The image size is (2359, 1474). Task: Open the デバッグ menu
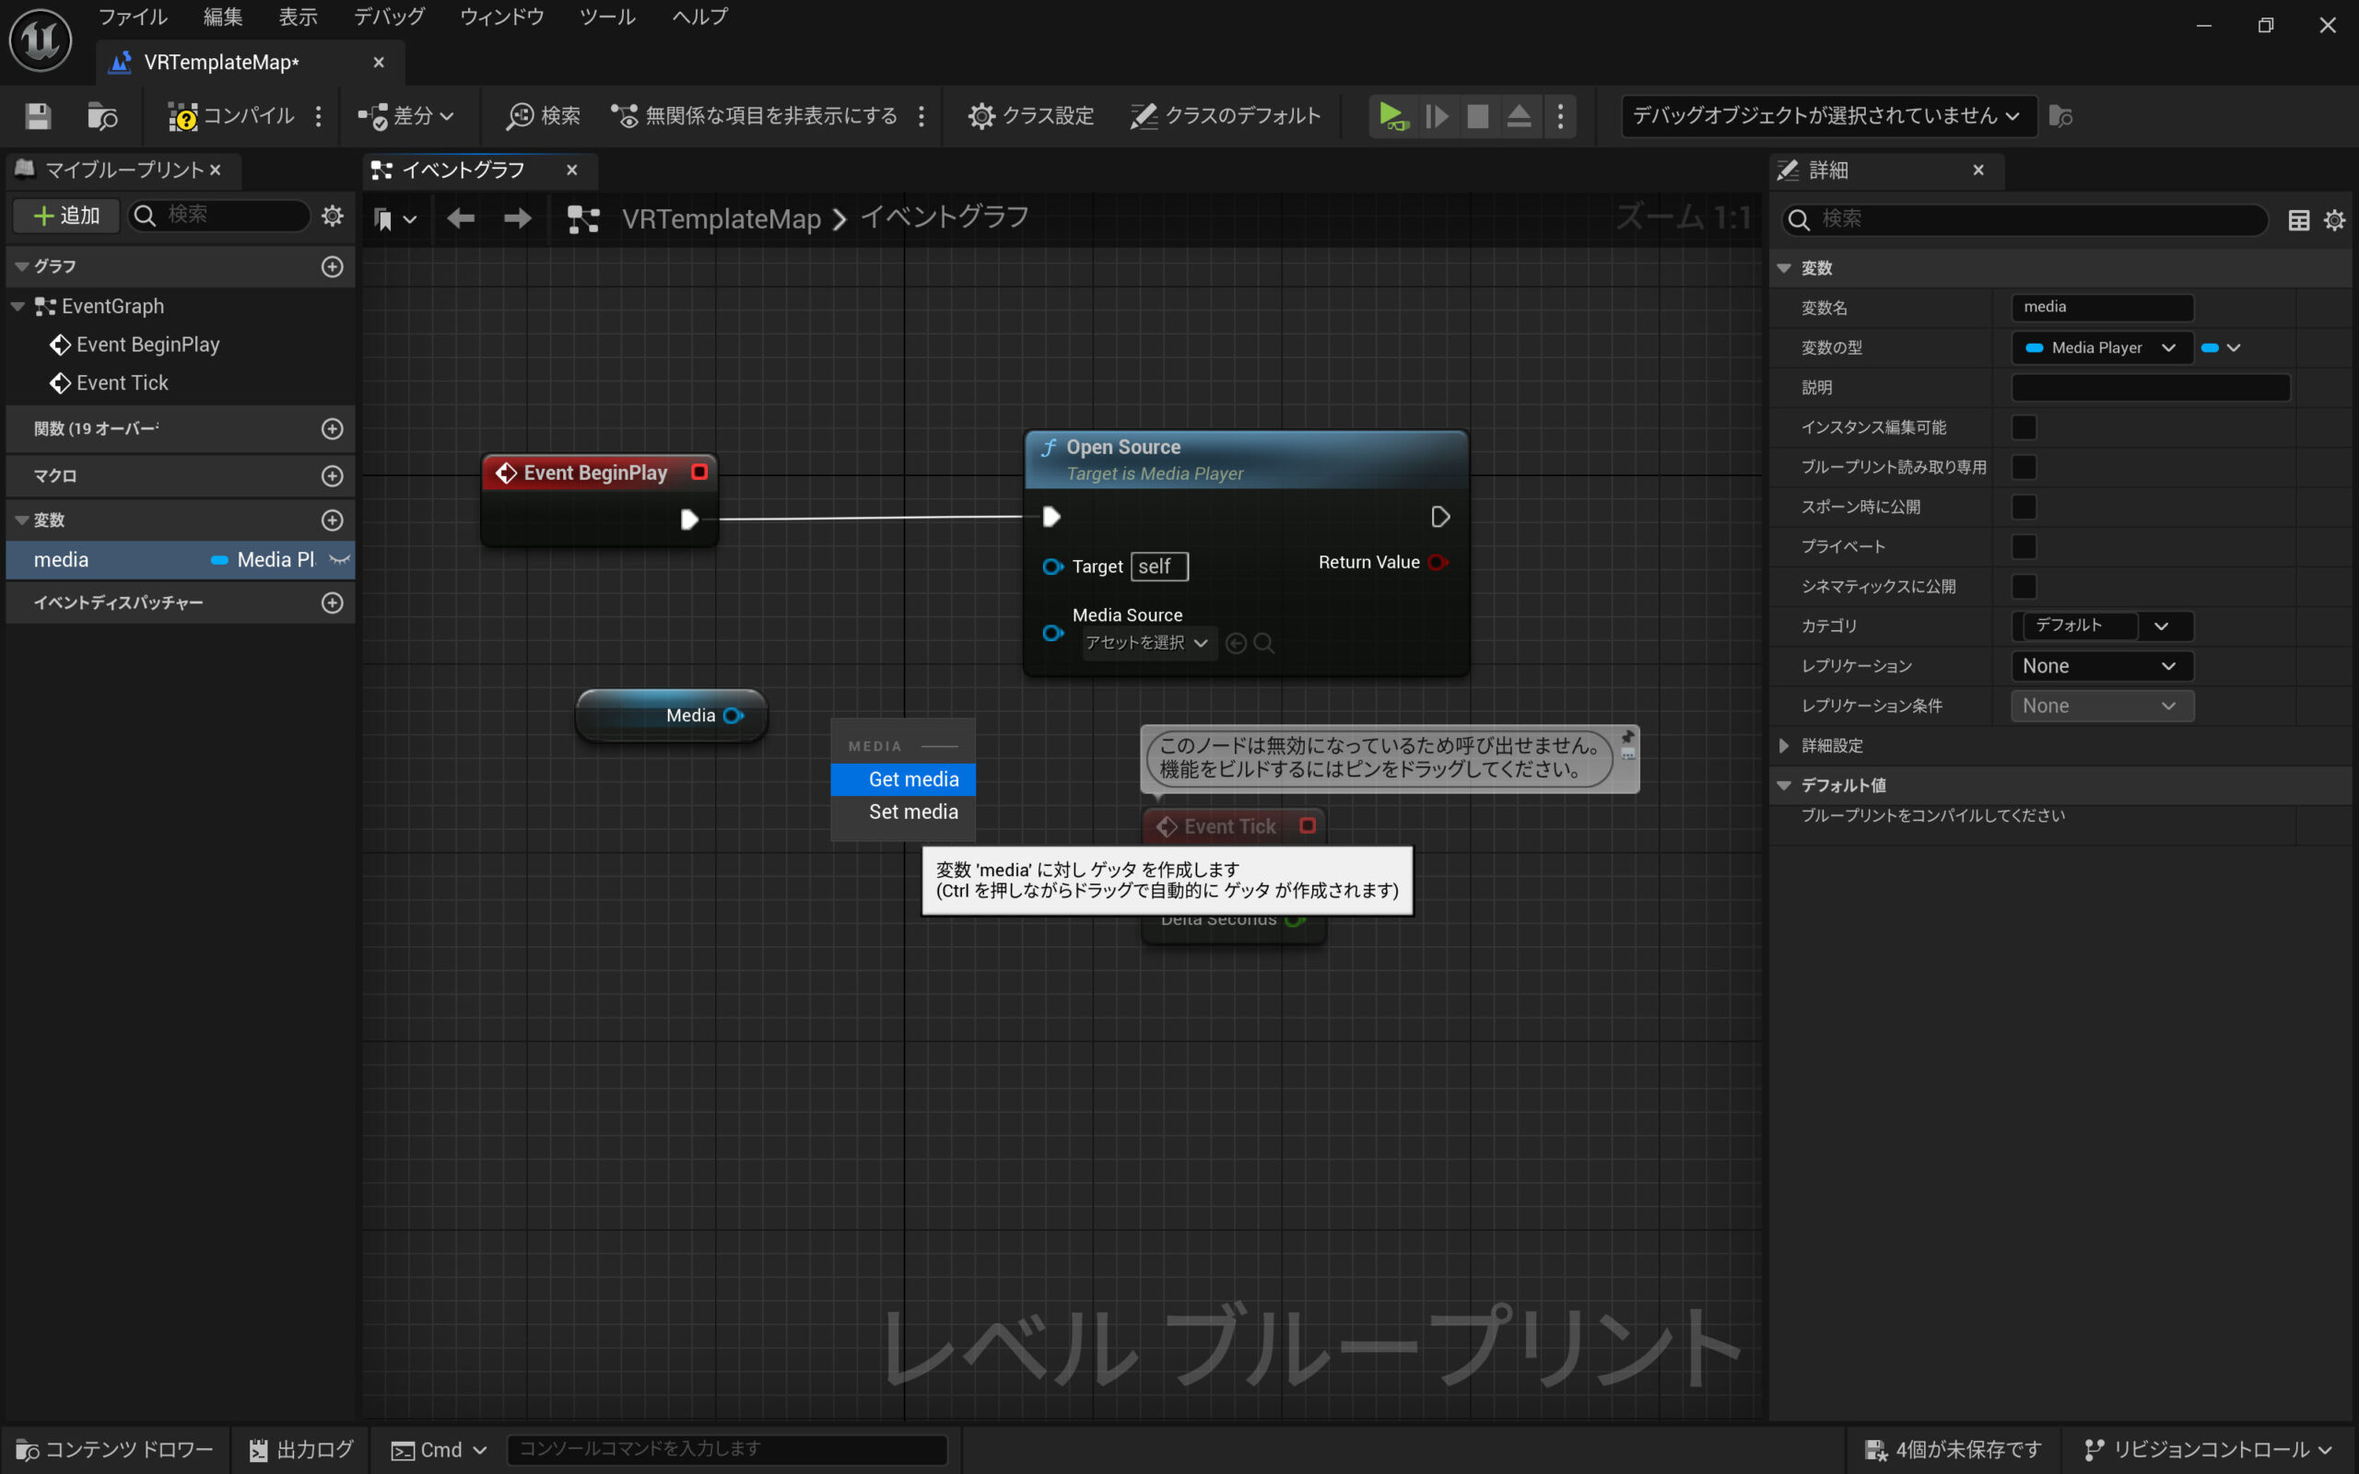[388, 17]
